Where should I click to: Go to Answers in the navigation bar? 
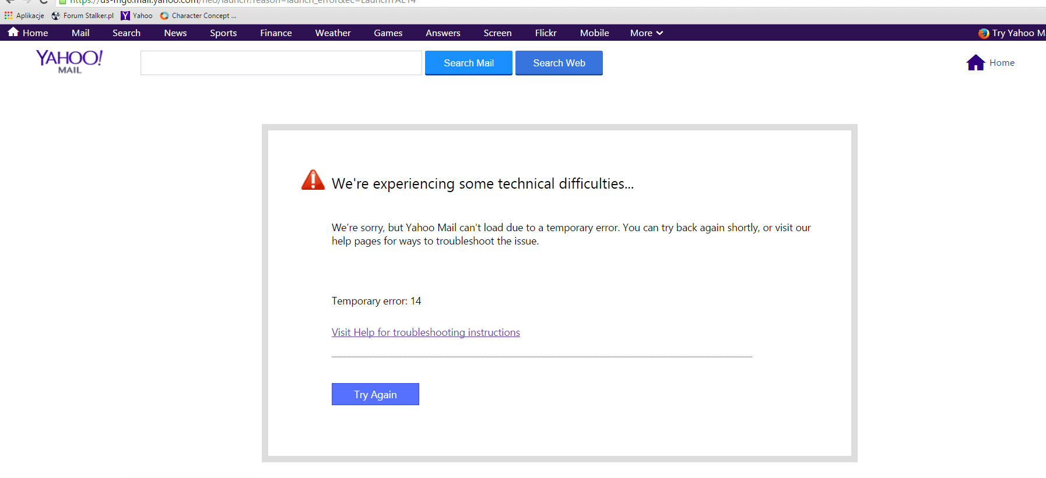[x=443, y=33]
